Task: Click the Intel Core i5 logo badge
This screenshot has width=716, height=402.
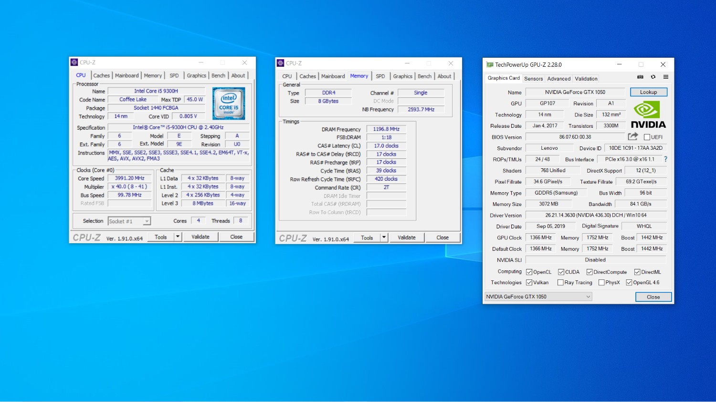Action: click(x=229, y=103)
